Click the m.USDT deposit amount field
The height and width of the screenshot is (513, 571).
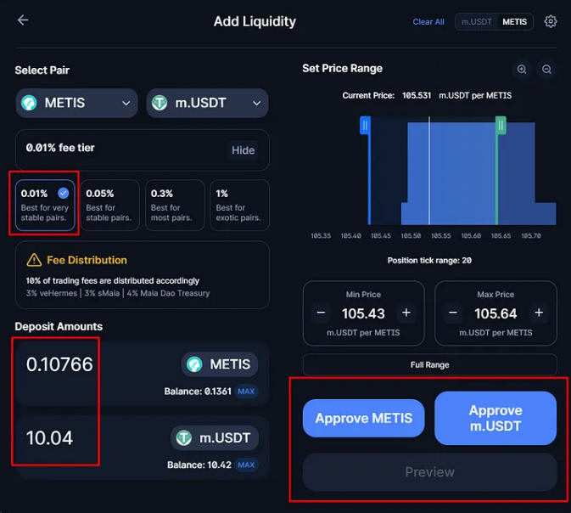[x=49, y=438]
